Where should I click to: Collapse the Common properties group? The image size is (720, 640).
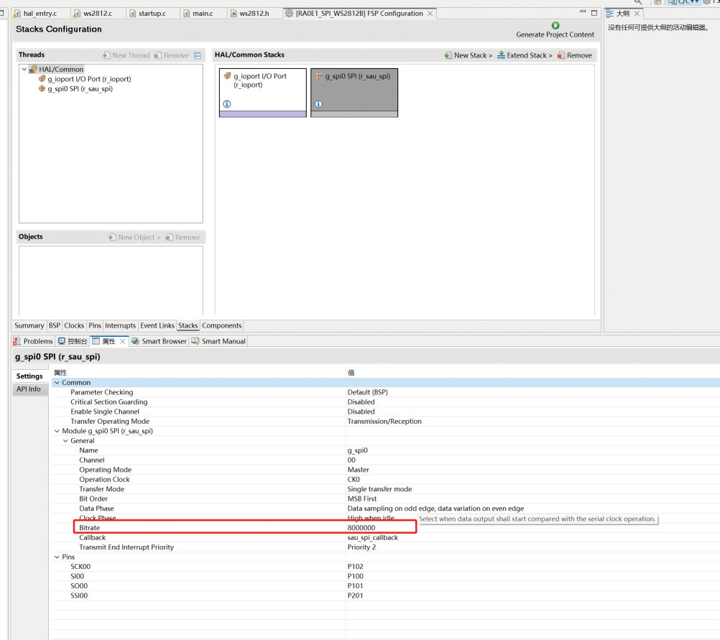57,382
